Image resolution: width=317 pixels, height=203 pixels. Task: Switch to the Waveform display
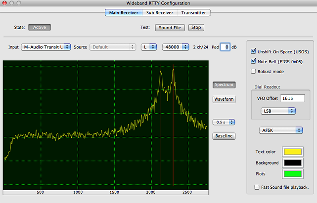point(224,99)
